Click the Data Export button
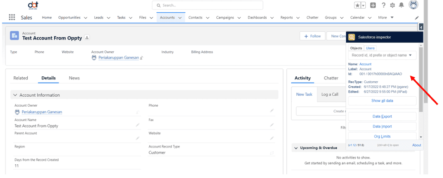The width and height of the screenshot is (443, 178). click(x=382, y=116)
